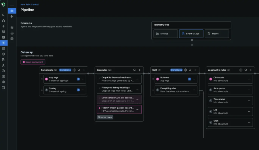Open the grid apps sidebar icon

[3, 32]
